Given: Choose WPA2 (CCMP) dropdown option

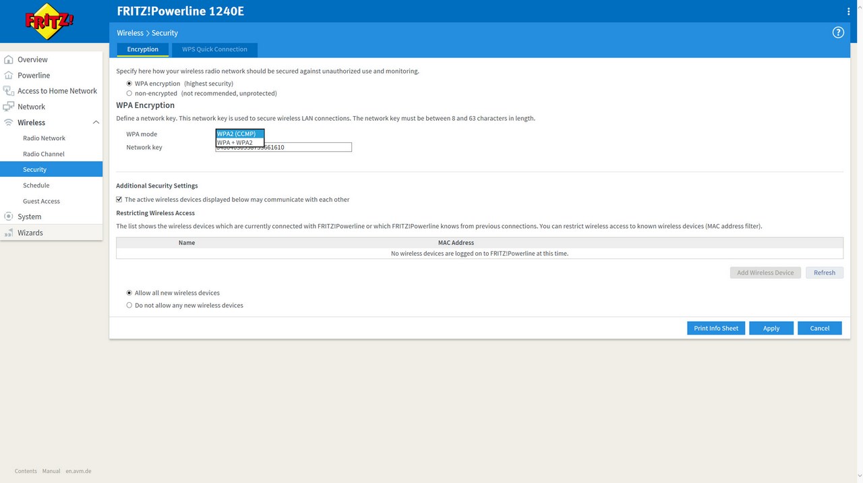Looking at the screenshot, I should click(x=240, y=134).
